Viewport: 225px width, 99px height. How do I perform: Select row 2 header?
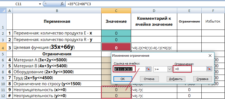tap(3, 33)
